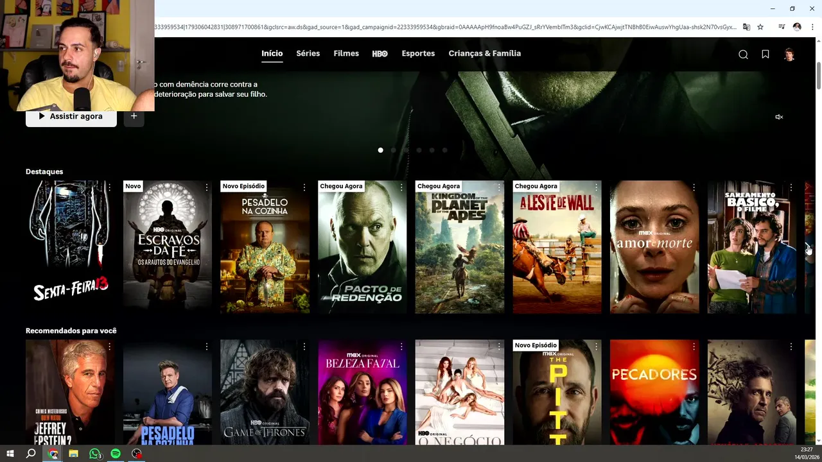The image size is (822, 462).
Task: Open options menu on Pecadores card
Action: [694, 346]
